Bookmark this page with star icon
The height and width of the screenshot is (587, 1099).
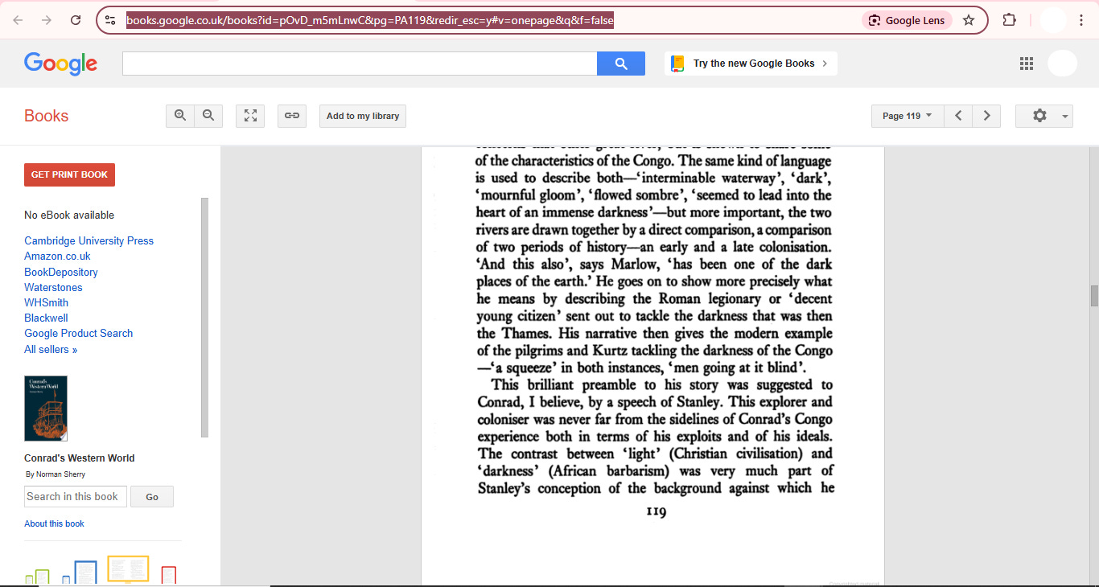pyautogui.click(x=969, y=20)
